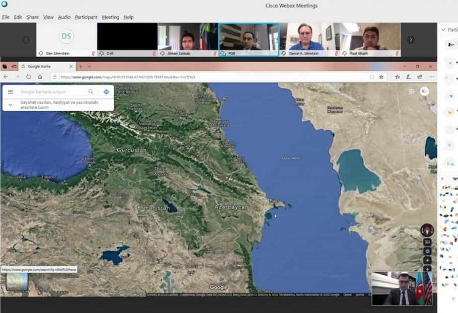458x313 pixels.
Task: Open the Share menu
Action: click(x=32, y=17)
